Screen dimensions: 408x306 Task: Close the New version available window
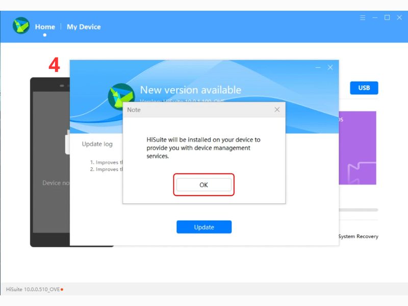click(x=330, y=67)
